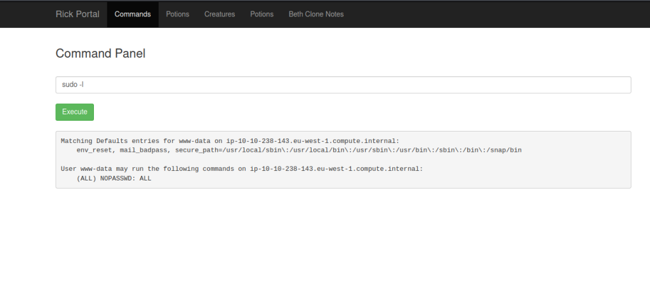Open Beth Clone Notes page
The height and width of the screenshot is (284, 650).
click(x=315, y=14)
